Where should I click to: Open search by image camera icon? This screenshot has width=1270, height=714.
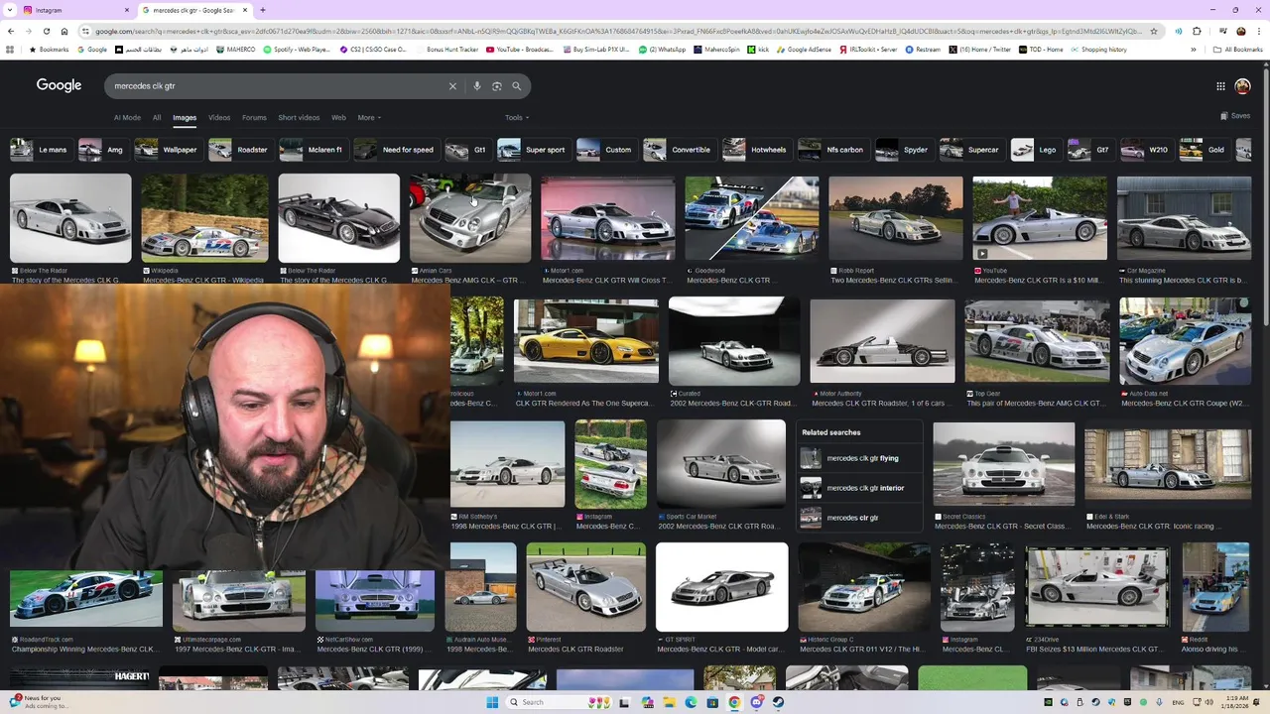(497, 86)
